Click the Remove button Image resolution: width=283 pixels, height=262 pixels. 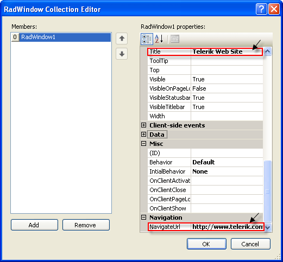coord(86,225)
